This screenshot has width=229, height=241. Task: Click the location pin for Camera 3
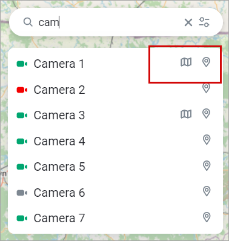pos(206,114)
